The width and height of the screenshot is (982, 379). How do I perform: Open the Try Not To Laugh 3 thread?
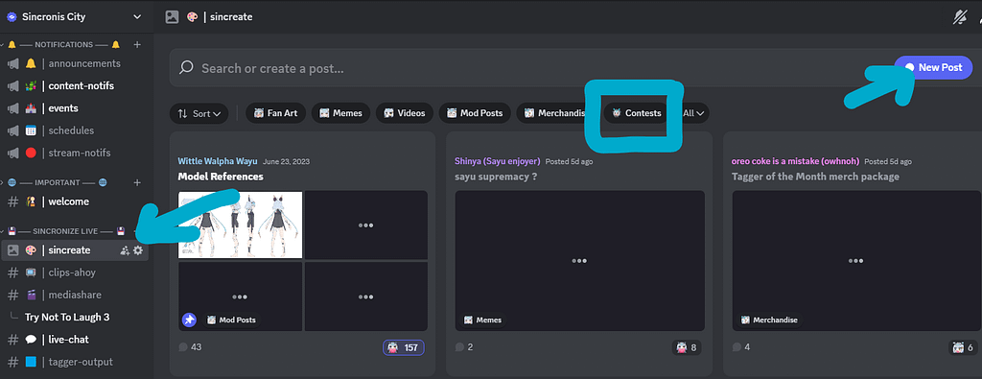67,317
